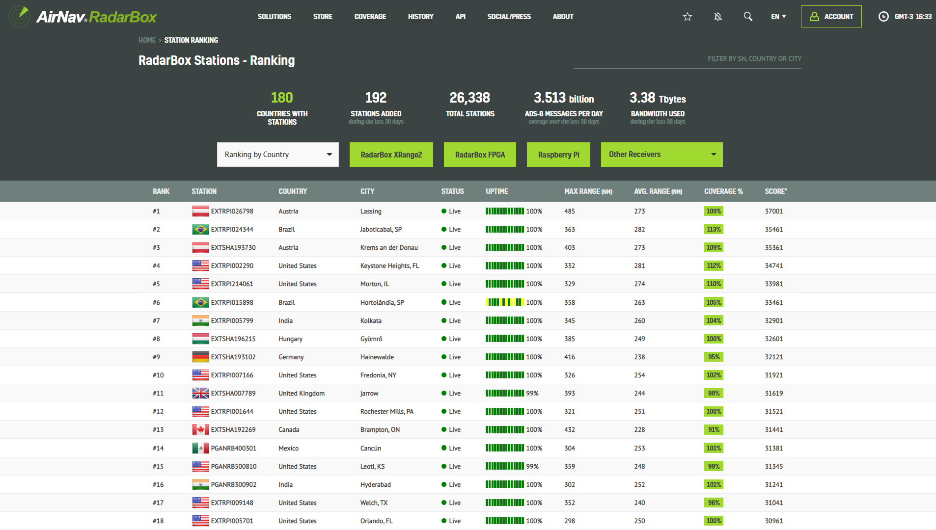
Task: Sort by the Uptime column header
Action: (x=497, y=191)
